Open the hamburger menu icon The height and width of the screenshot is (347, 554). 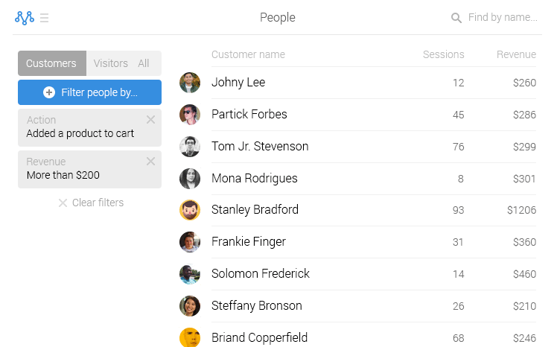[x=45, y=18]
